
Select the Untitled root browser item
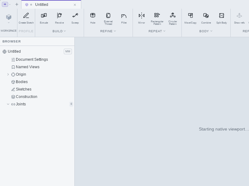click(x=37, y=51)
